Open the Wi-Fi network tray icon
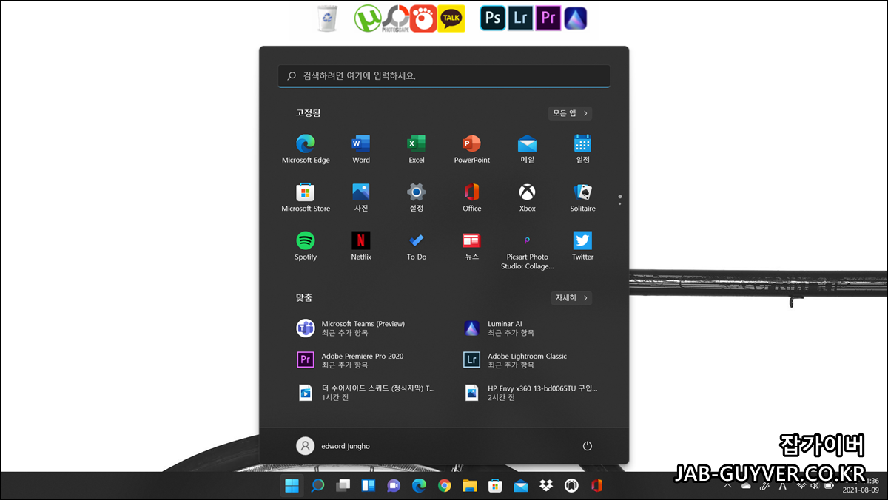 (801, 486)
